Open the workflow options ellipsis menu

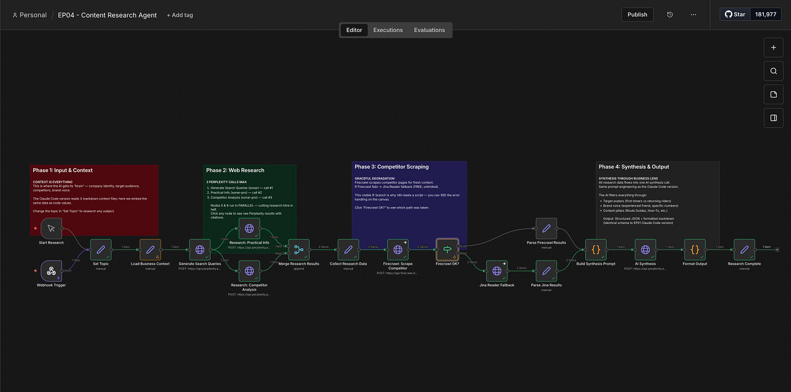(693, 15)
